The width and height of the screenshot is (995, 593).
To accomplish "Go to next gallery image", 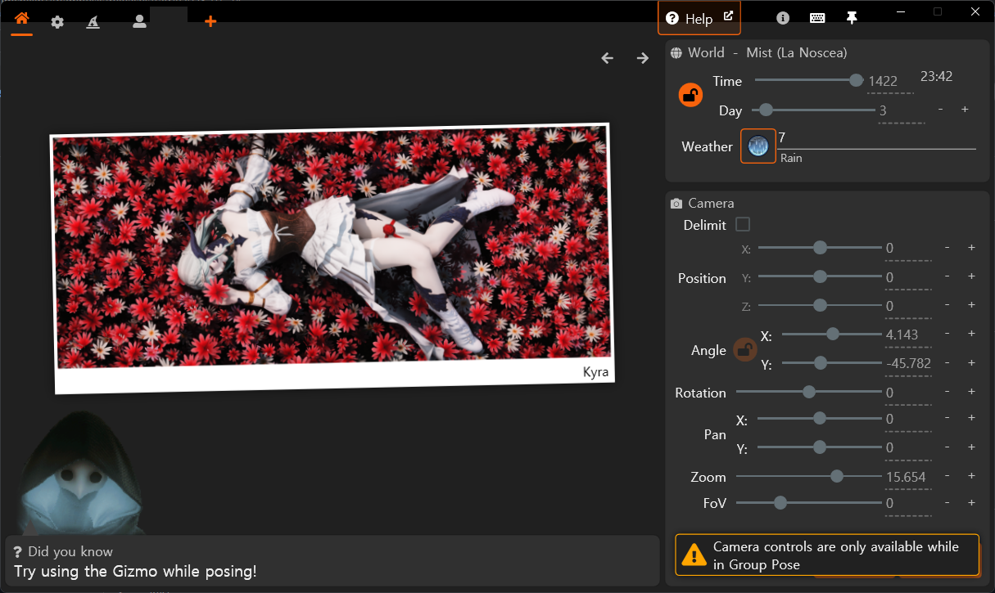I will [x=643, y=58].
